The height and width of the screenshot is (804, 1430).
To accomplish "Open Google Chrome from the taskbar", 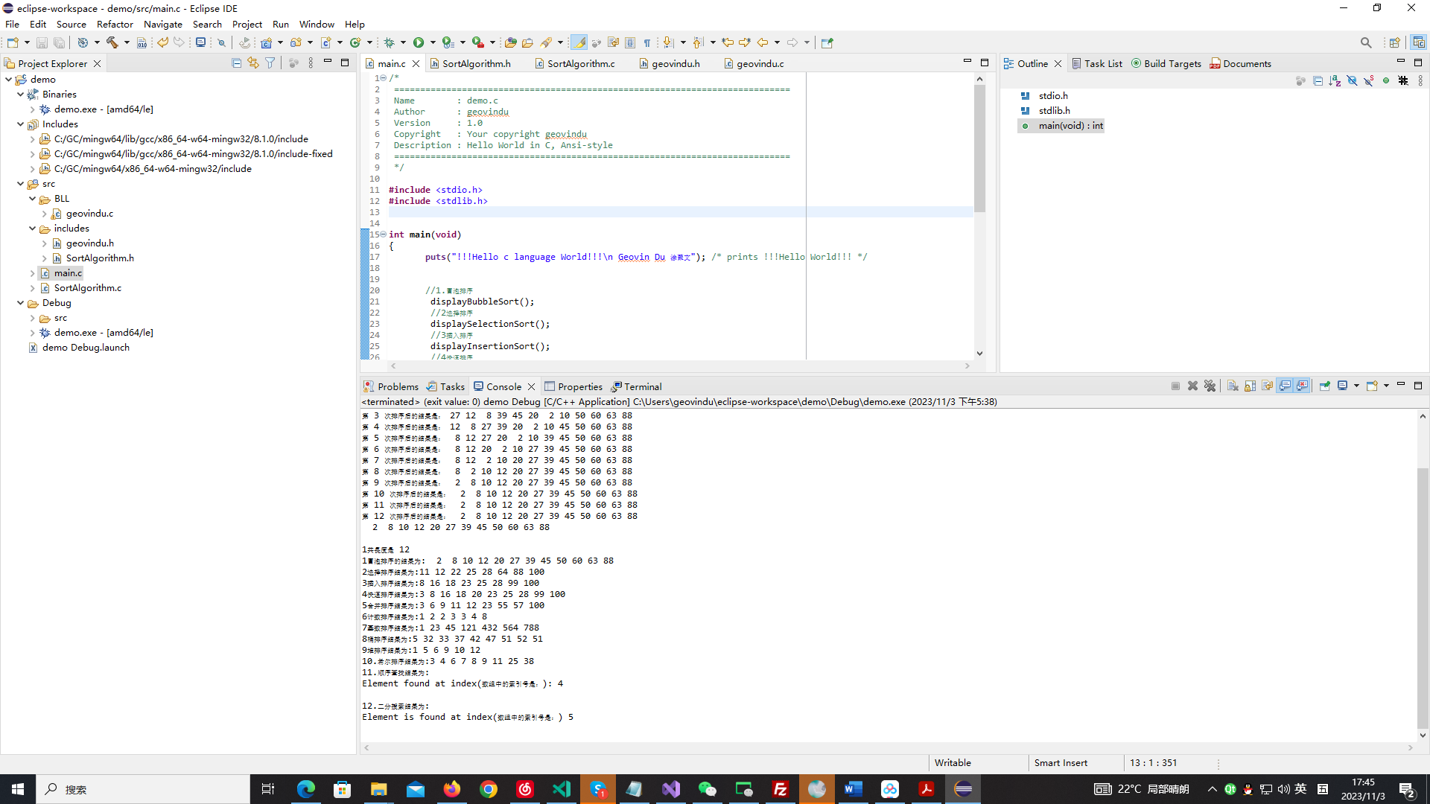I will pyautogui.click(x=489, y=789).
